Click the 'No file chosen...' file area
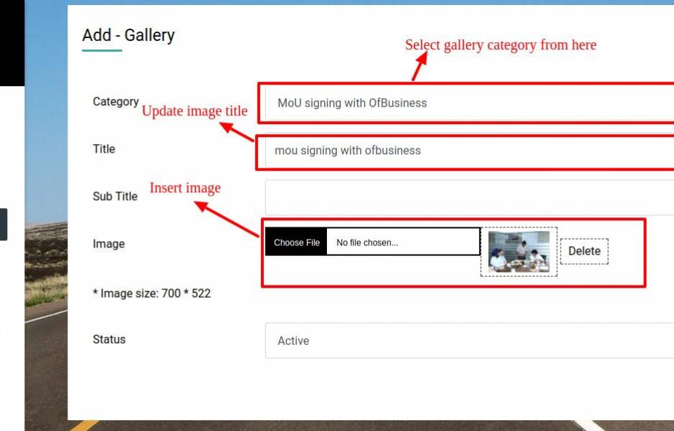Screen dimensions: 674x431 [402, 242]
